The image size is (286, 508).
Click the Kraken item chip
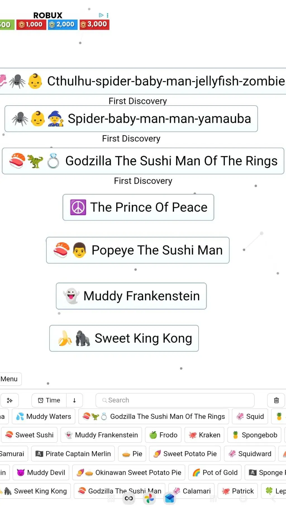pyautogui.click(x=204, y=435)
